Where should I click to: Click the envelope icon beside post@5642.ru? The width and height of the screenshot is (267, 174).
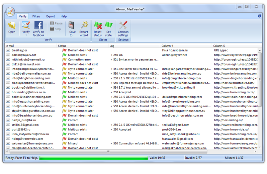8,130
